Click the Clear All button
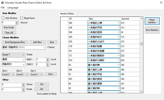Image resolution: width=164 pixels, height=100 pixels. [x=9, y=33]
